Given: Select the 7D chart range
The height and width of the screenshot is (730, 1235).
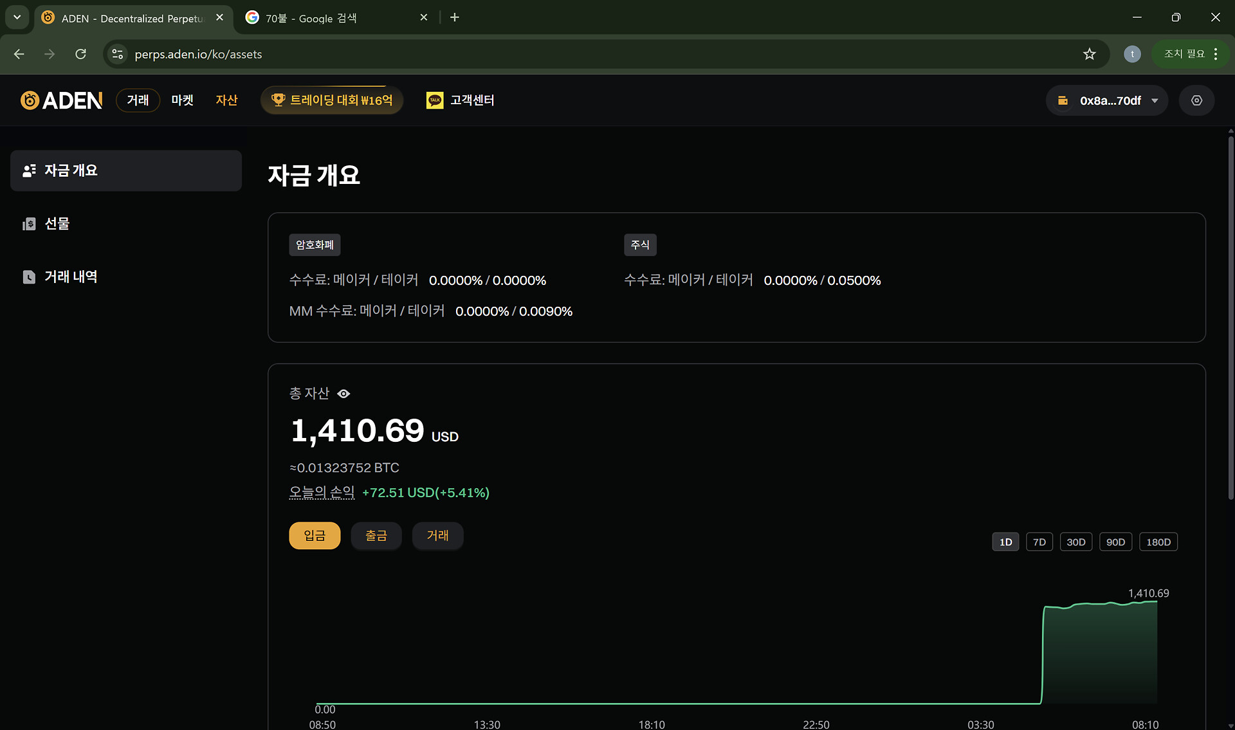Looking at the screenshot, I should [1039, 542].
